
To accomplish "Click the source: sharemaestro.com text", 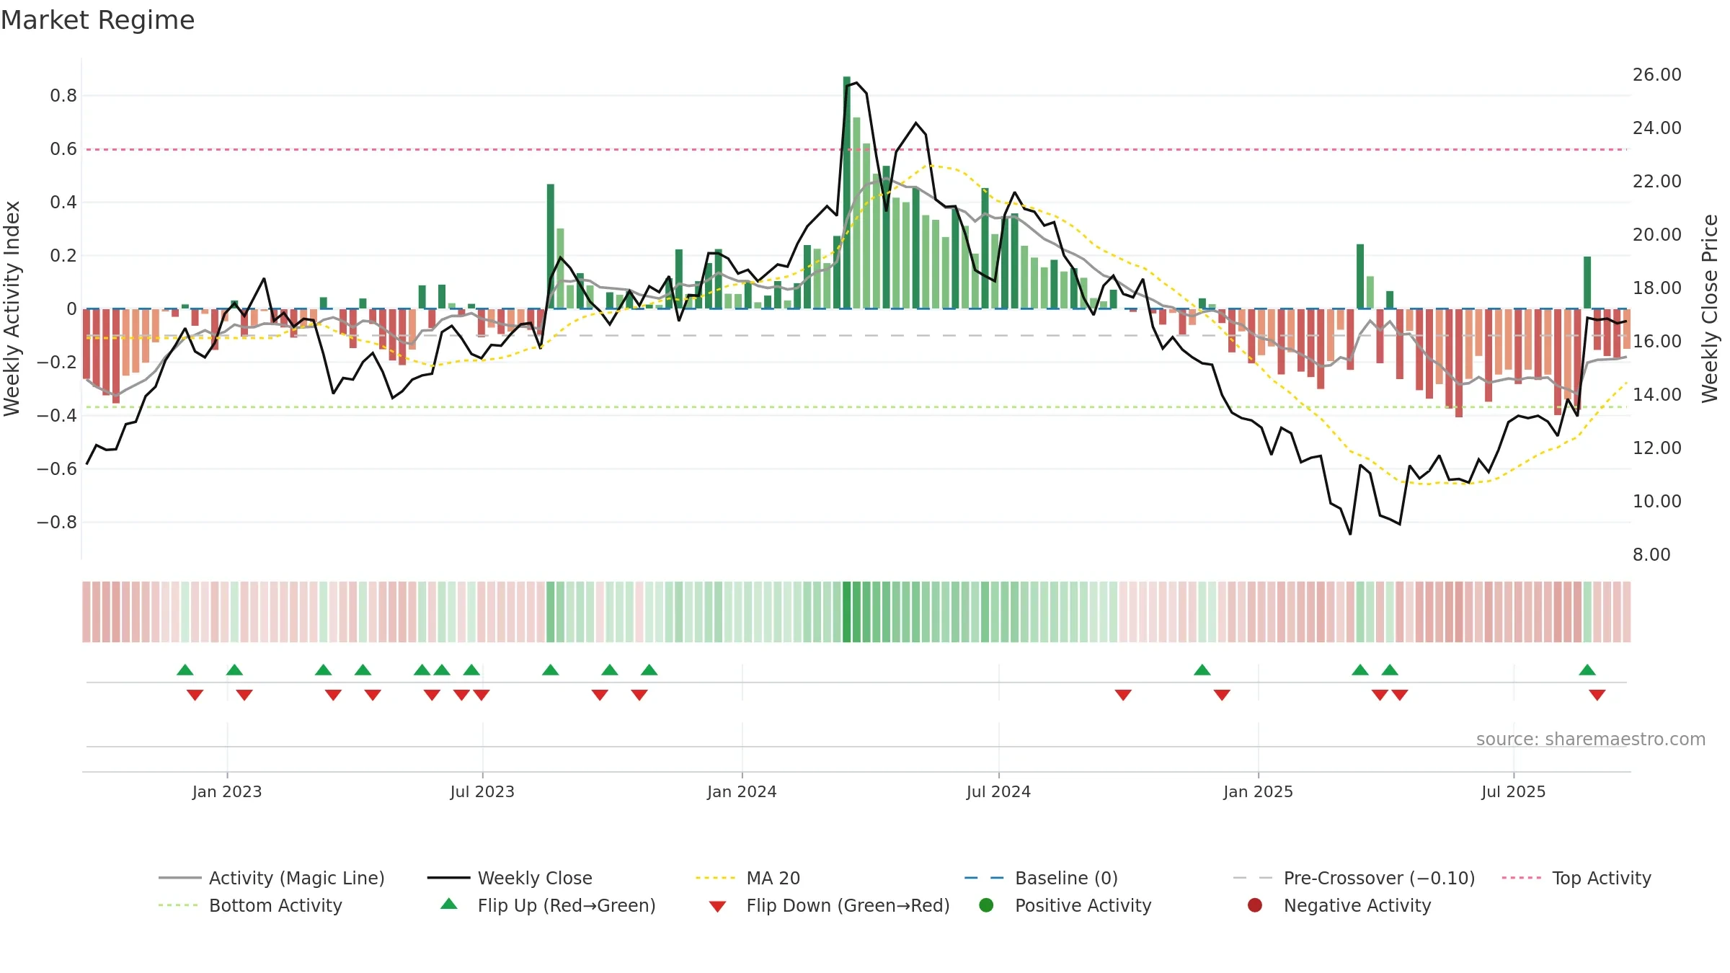I will click(1590, 739).
